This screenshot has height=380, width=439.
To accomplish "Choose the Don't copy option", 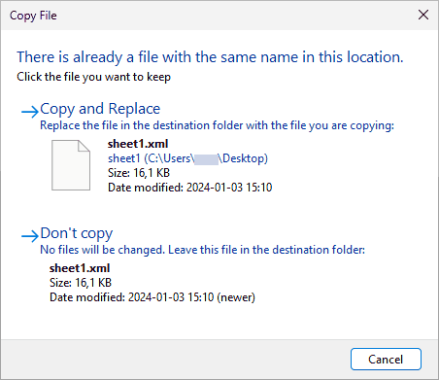I will coord(77,233).
